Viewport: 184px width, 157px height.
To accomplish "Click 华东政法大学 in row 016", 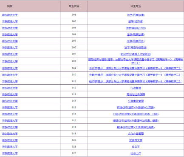I will [10, 114].
